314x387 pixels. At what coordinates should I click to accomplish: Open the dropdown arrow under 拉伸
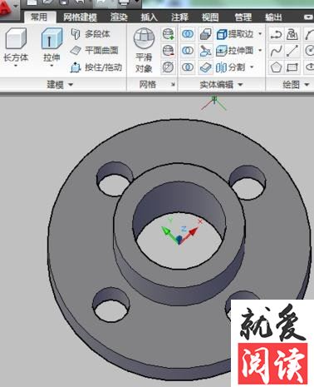click(x=52, y=66)
